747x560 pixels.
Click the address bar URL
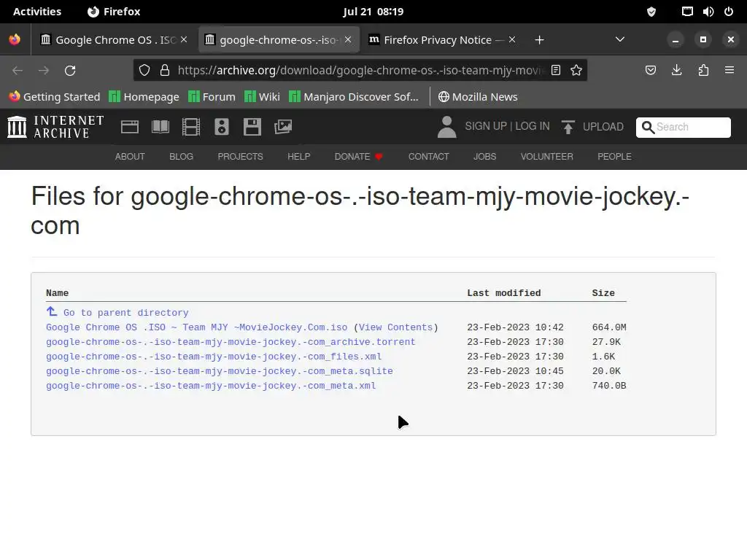(359, 71)
